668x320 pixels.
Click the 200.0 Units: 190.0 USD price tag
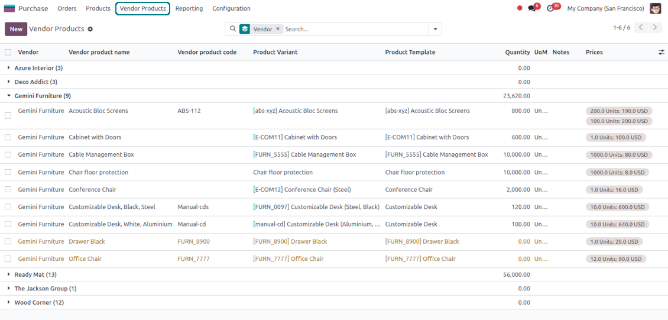coord(619,111)
